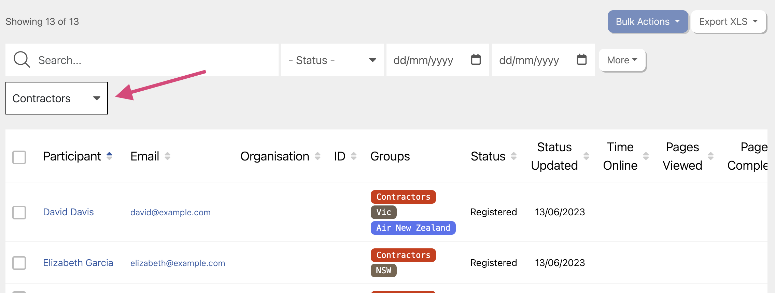The width and height of the screenshot is (775, 293).
Task: Sort by ID column arrows
Action: point(354,156)
